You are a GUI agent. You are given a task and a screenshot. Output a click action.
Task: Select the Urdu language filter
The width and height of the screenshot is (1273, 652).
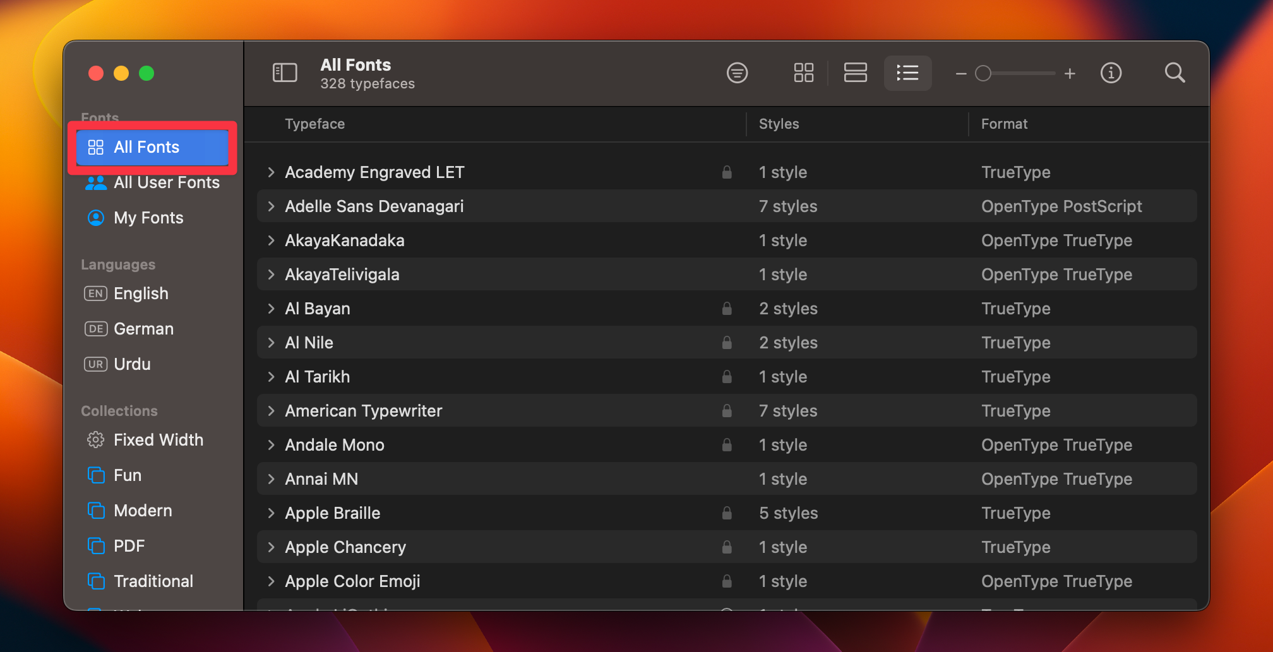129,364
